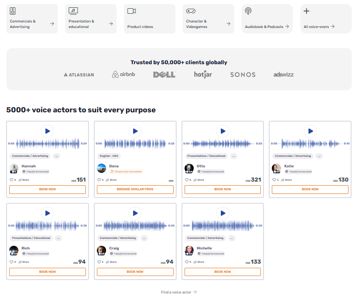Open Dona's profile avatar
The width and height of the screenshot is (354, 304).
pos(101,168)
